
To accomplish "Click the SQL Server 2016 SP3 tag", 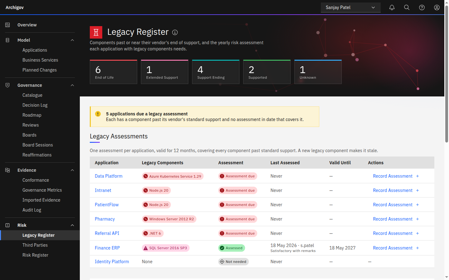I will [x=166, y=248].
